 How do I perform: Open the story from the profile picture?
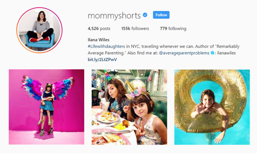click(x=39, y=30)
